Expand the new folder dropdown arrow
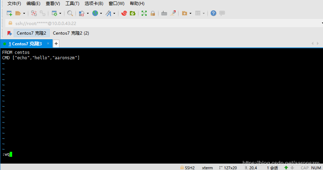 coord(190,13)
